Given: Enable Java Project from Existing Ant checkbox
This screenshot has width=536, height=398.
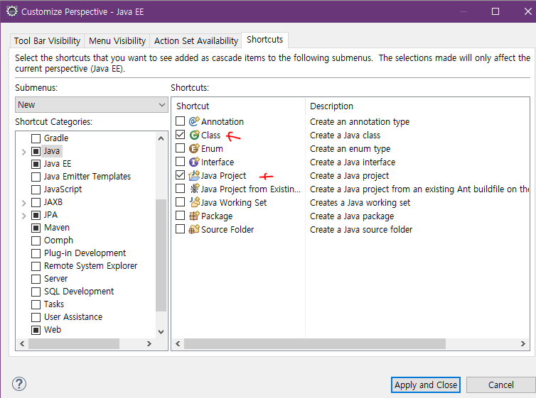Looking at the screenshot, I should coord(180,189).
